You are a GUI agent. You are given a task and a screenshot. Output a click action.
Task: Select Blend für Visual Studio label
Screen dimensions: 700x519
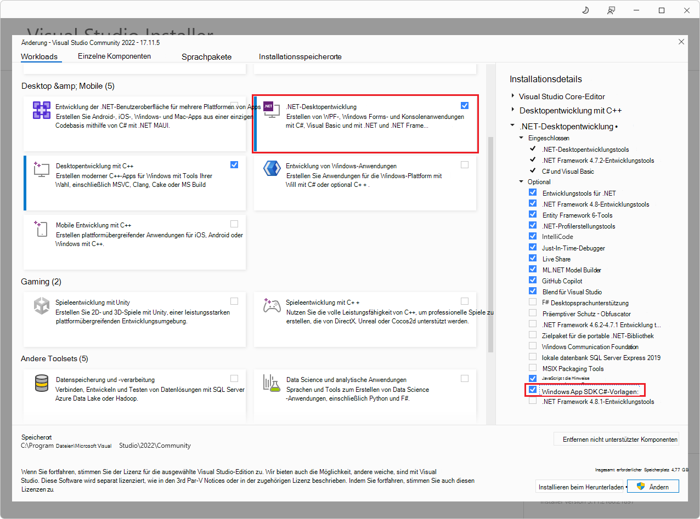(572, 292)
